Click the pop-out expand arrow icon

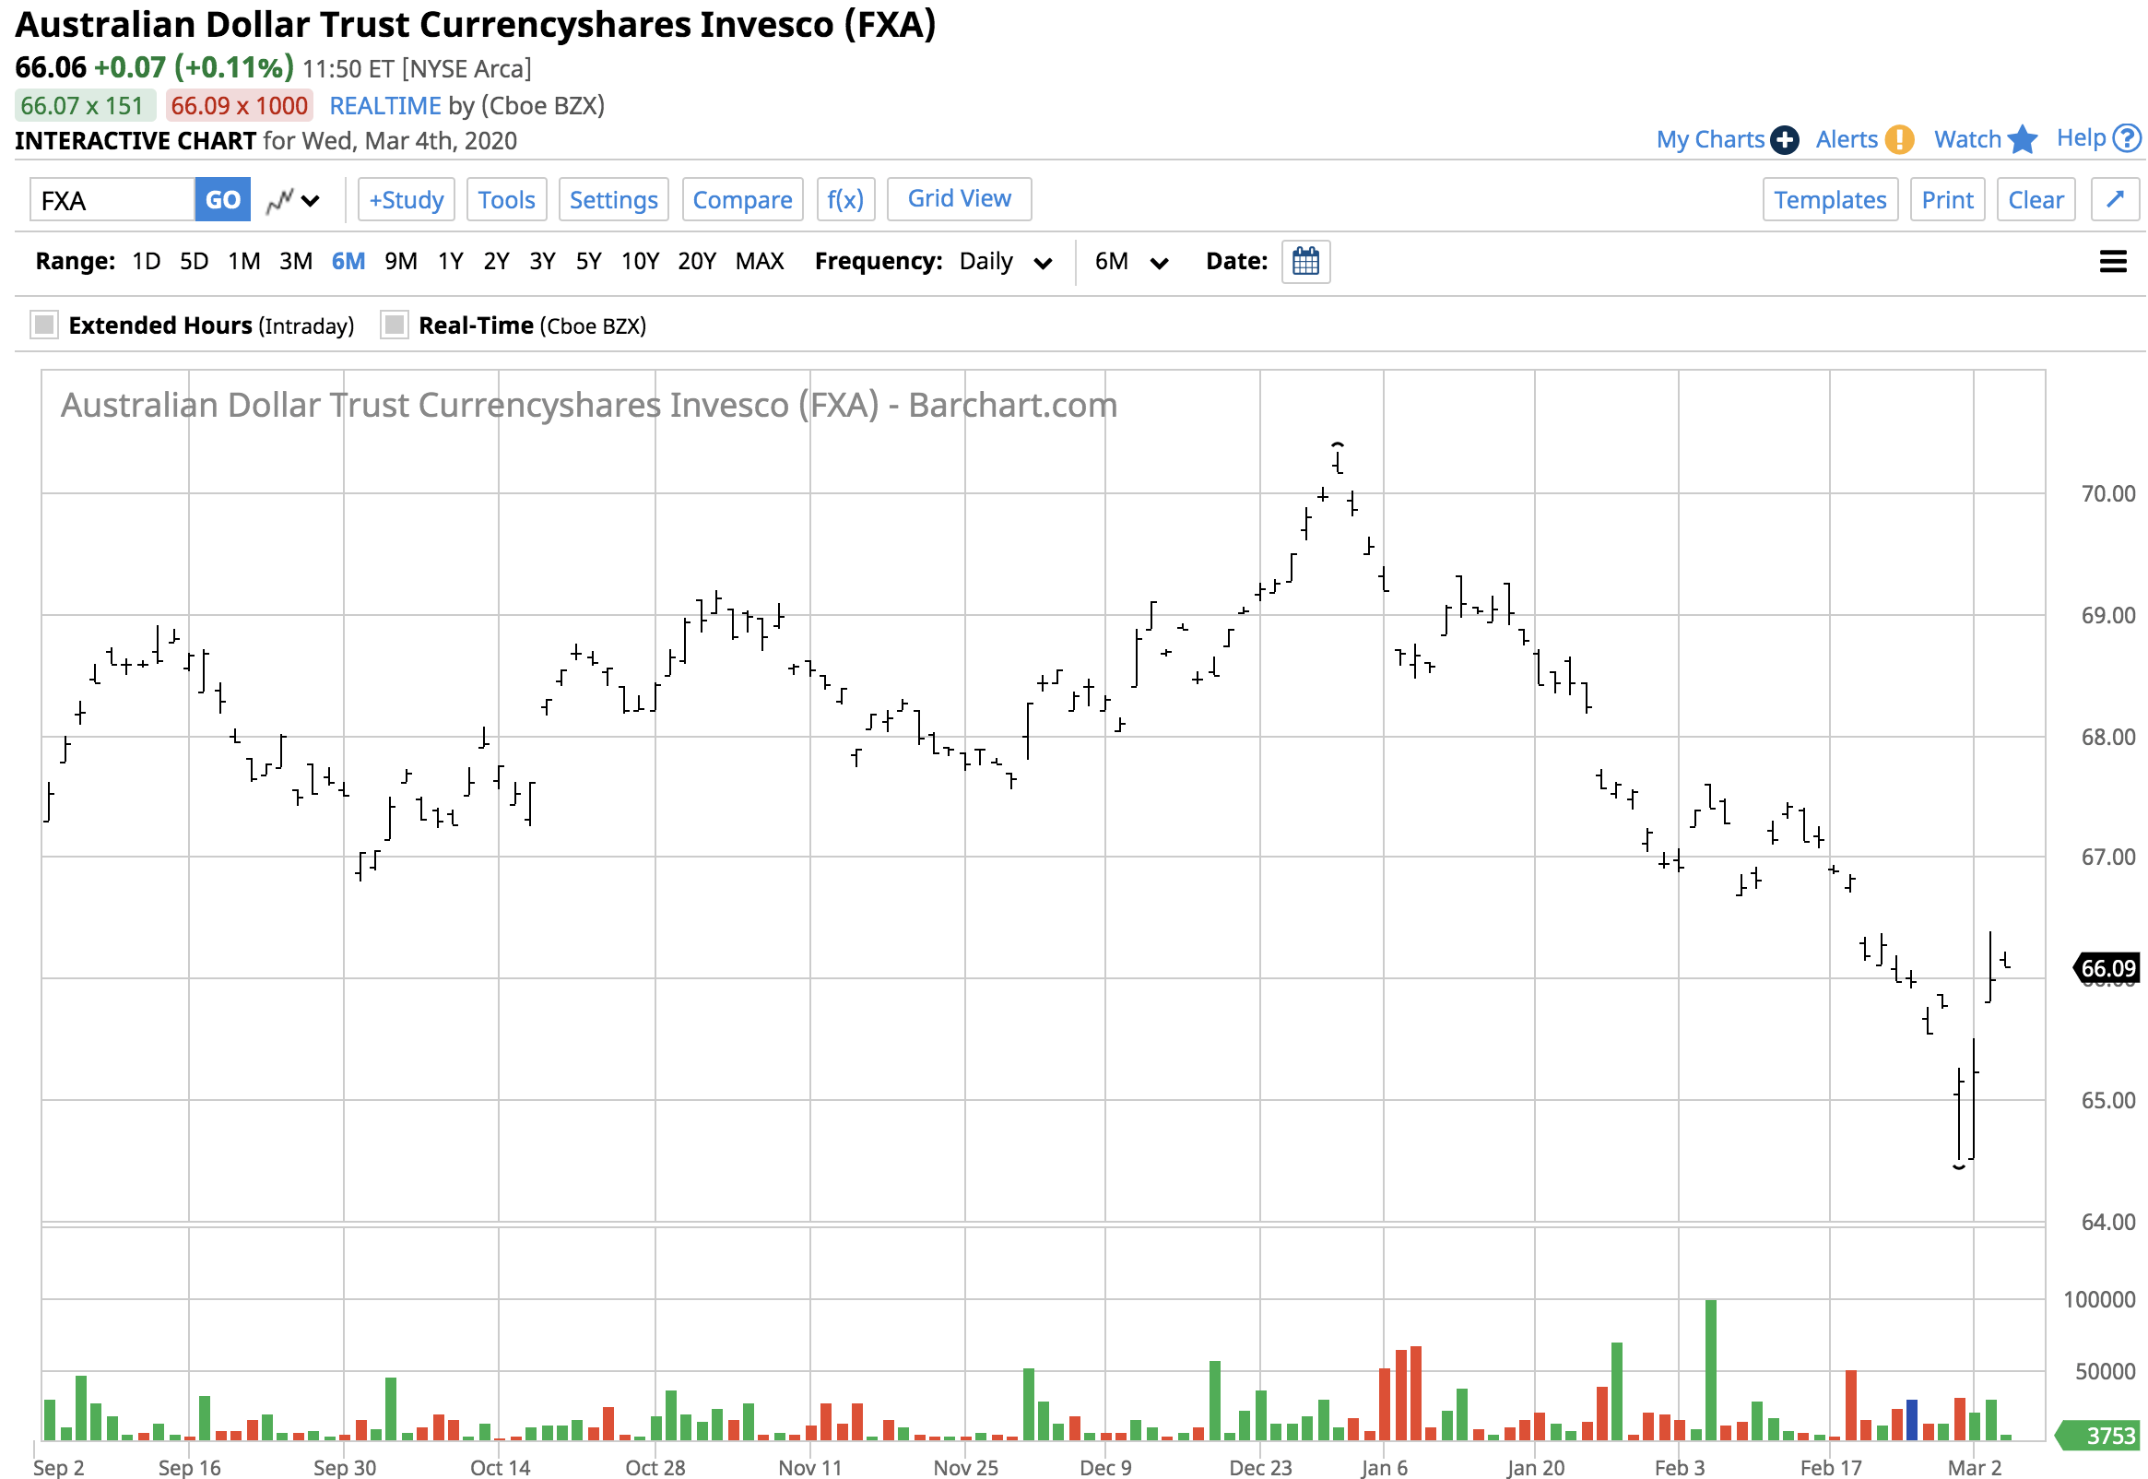click(2114, 199)
